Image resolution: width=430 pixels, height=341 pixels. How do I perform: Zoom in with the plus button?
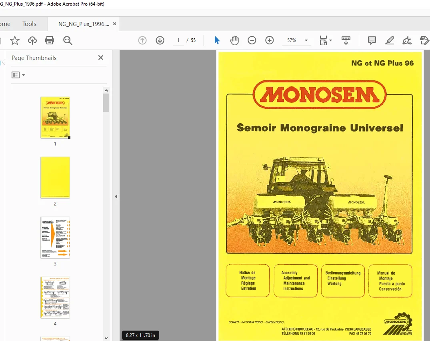click(x=270, y=40)
